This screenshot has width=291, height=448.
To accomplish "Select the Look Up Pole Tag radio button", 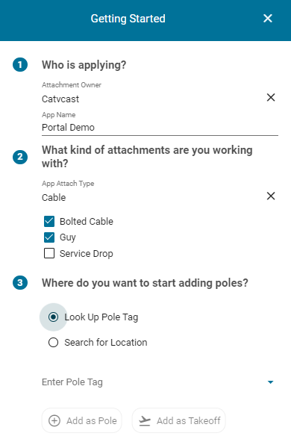I will (x=54, y=317).
